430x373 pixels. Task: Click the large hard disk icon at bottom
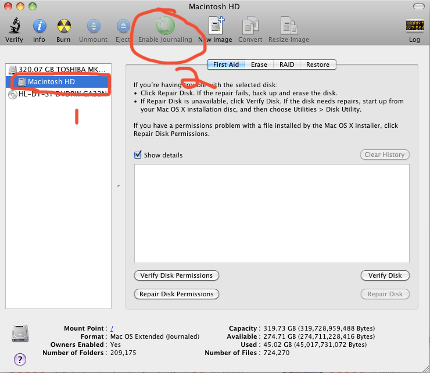[x=20, y=333]
